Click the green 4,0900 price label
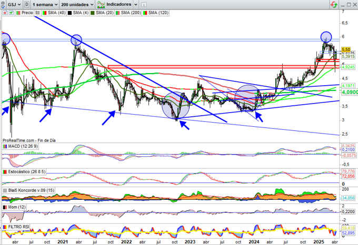The image size is (358, 245). [350, 93]
